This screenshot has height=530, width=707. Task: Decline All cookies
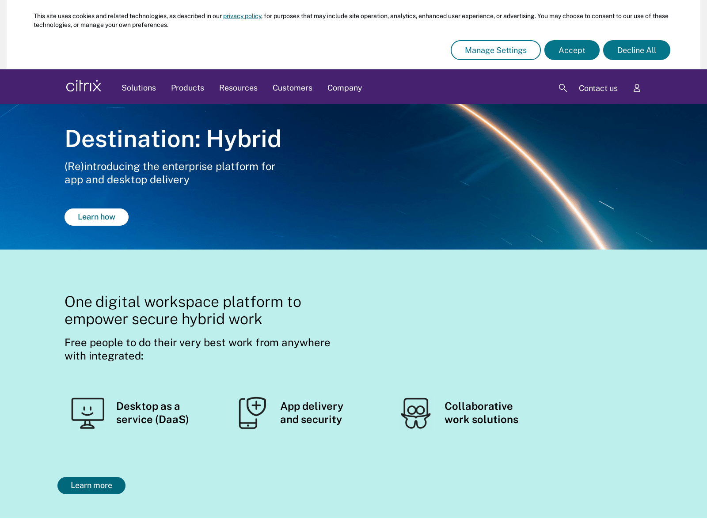637,50
